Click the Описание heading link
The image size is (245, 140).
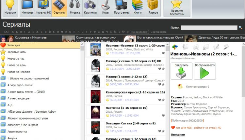(178, 135)
